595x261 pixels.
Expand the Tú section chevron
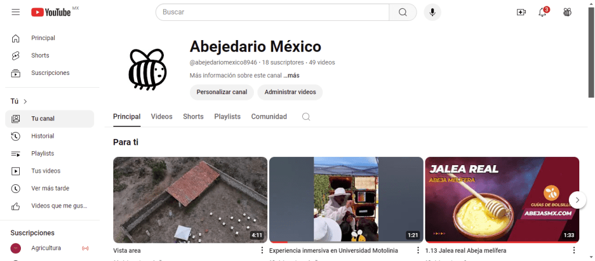25,101
